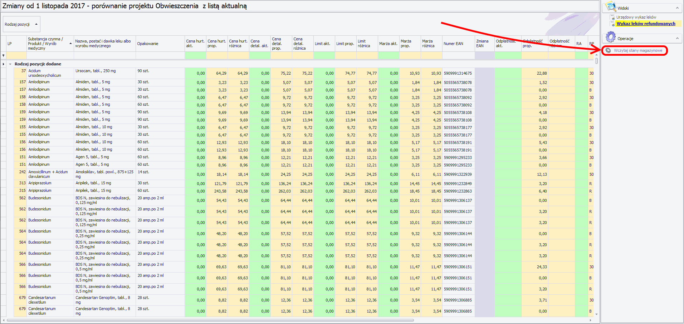The image size is (684, 324).
Task: Collapse the Operacje panel section
Action: coord(677,38)
